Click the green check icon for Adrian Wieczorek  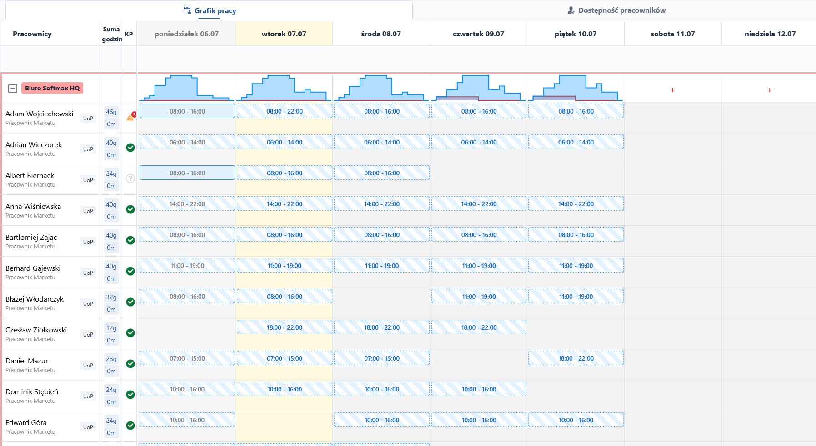pos(130,148)
